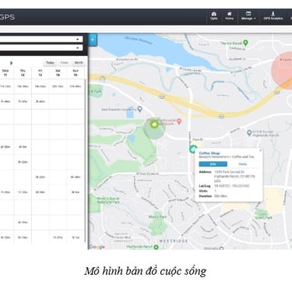Open the GPS Analytics icon in navbar

(x=273, y=16)
